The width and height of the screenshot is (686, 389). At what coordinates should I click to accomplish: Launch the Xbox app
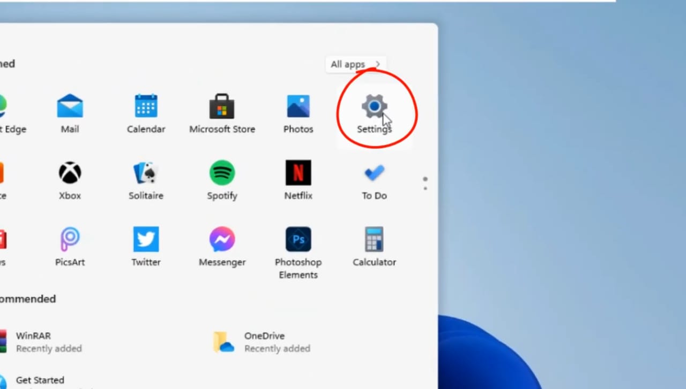[x=70, y=180]
